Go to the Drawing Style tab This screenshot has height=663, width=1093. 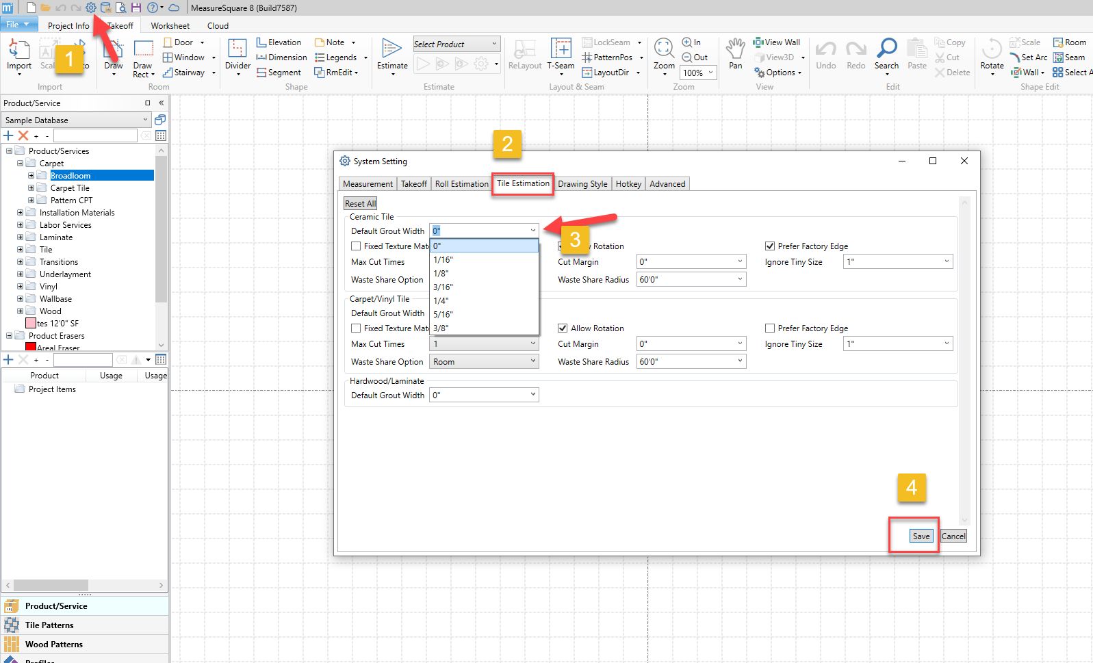(x=582, y=184)
